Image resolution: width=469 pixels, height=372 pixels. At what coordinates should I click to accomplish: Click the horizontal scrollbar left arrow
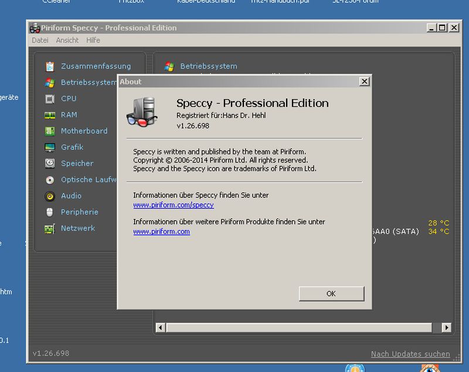(160, 328)
